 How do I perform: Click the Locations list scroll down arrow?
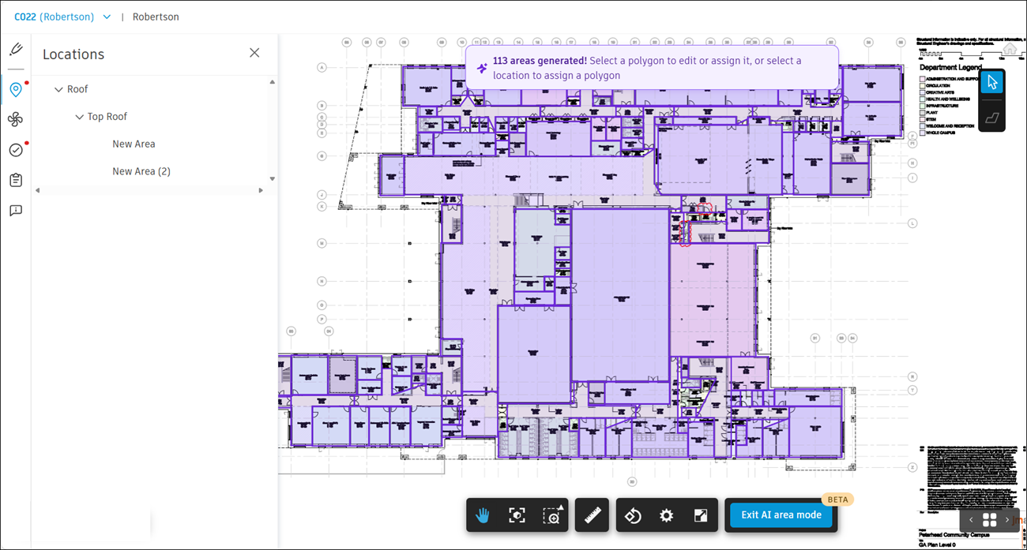[273, 179]
